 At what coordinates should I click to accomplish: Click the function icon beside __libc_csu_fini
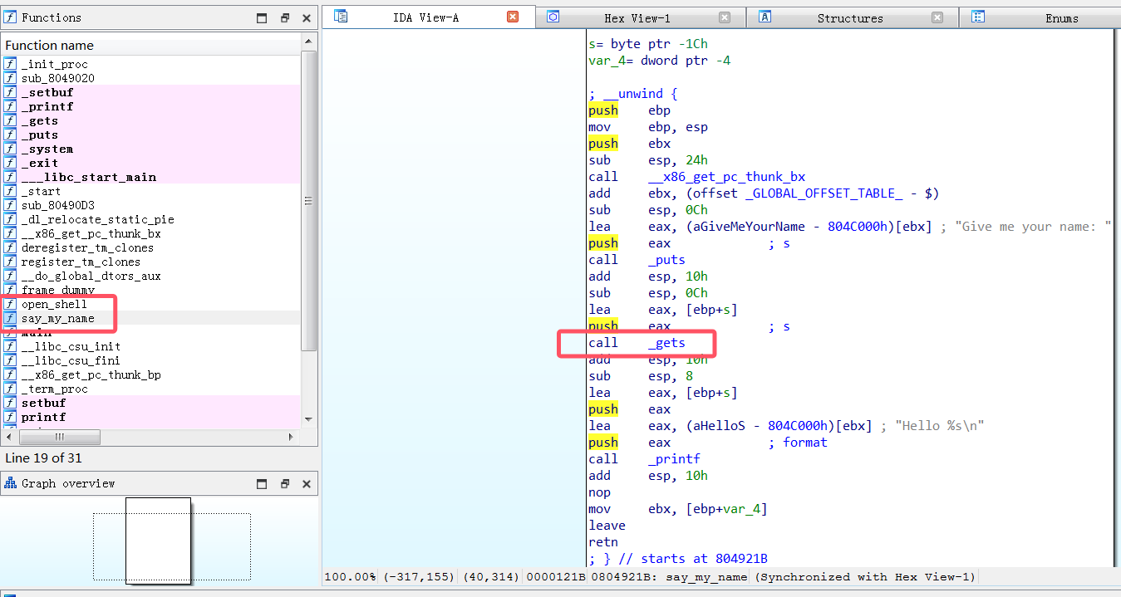pos(10,360)
